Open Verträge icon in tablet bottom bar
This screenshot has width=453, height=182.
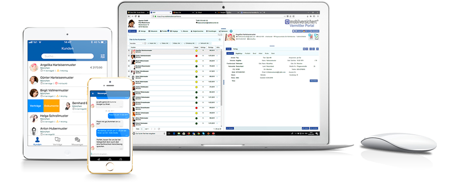57,141
